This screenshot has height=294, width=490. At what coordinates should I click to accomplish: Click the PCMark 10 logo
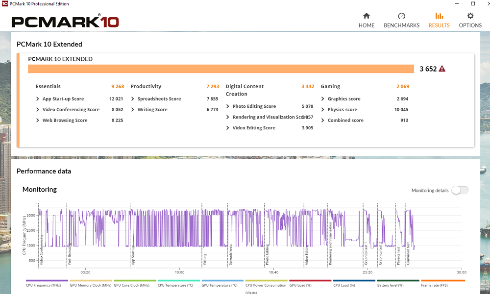pyautogui.click(x=65, y=21)
